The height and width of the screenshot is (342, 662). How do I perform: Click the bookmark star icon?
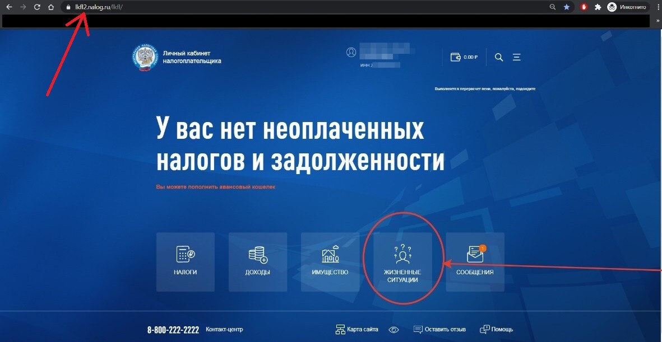[567, 7]
